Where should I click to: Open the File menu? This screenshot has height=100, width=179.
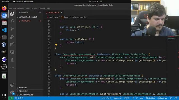(x=10, y=9)
